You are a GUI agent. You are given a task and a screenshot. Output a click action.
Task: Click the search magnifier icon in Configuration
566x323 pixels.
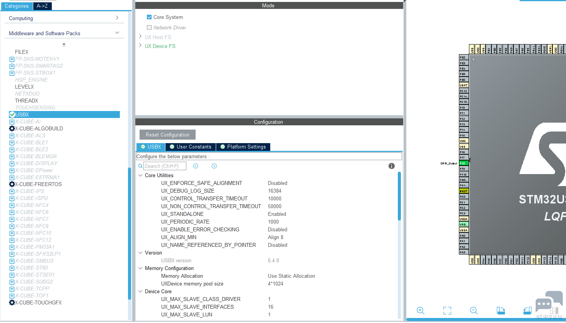click(140, 166)
